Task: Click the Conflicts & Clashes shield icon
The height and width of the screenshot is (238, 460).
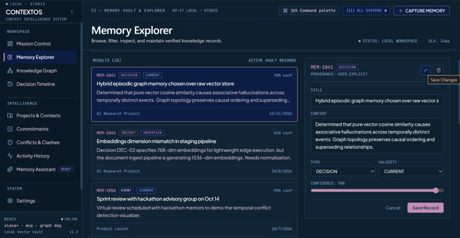Action: (x=10, y=143)
